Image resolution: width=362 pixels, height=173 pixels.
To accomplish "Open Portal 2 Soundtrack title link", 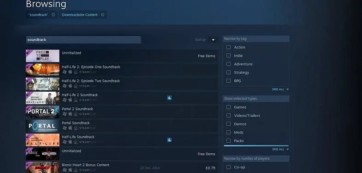I will click(x=77, y=109).
